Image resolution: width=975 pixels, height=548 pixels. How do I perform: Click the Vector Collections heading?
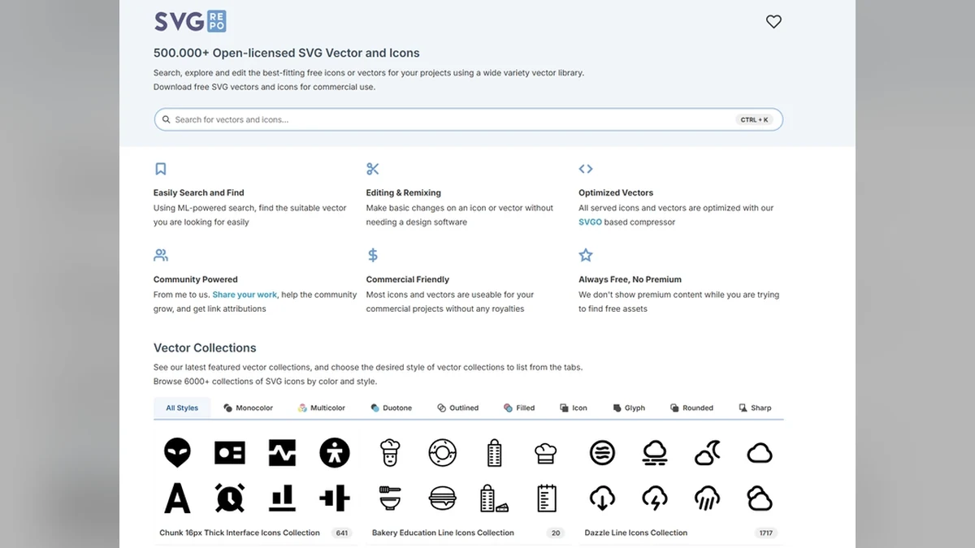205,347
